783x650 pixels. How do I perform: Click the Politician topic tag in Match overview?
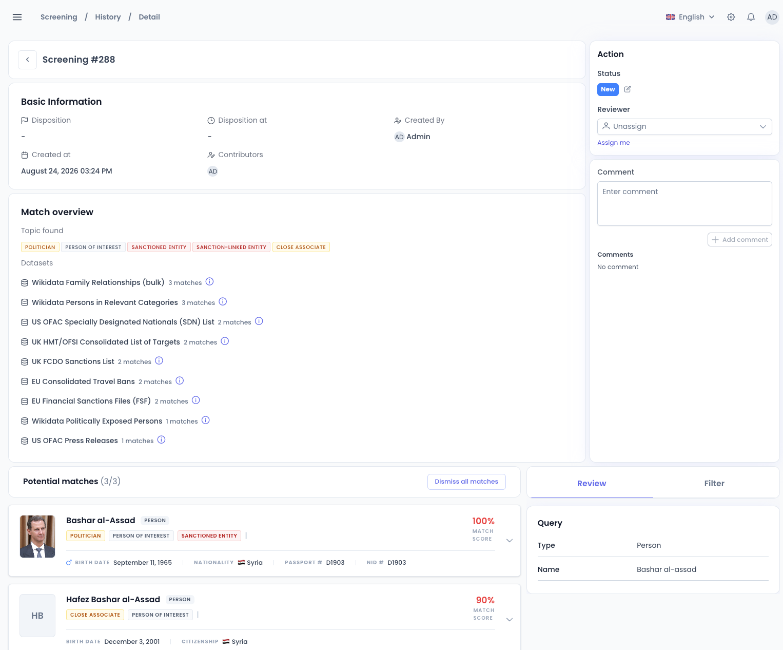click(x=40, y=247)
